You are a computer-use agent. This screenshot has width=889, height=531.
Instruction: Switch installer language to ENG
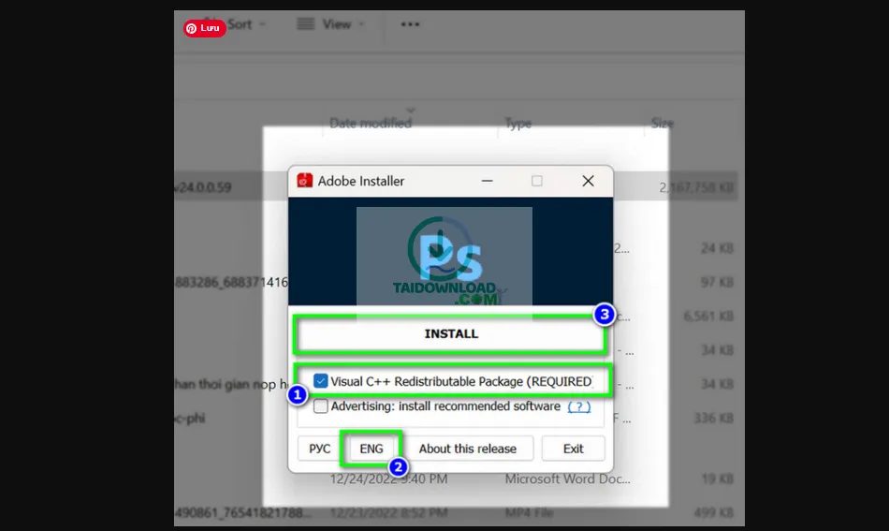[372, 449]
